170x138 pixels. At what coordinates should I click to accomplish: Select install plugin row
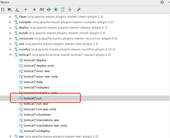pos(60,33)
